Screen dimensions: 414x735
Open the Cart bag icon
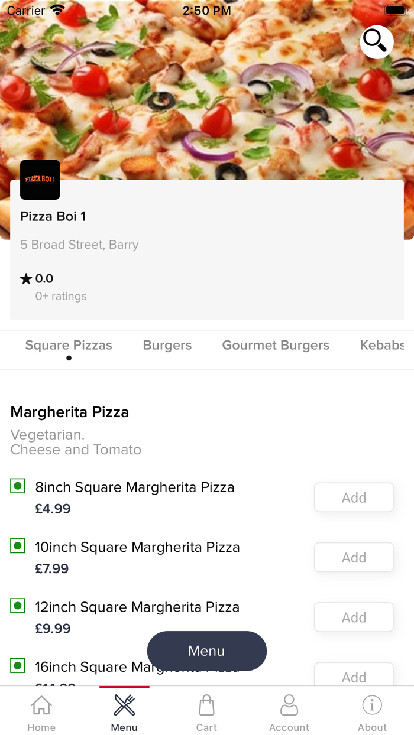(206, 705)
